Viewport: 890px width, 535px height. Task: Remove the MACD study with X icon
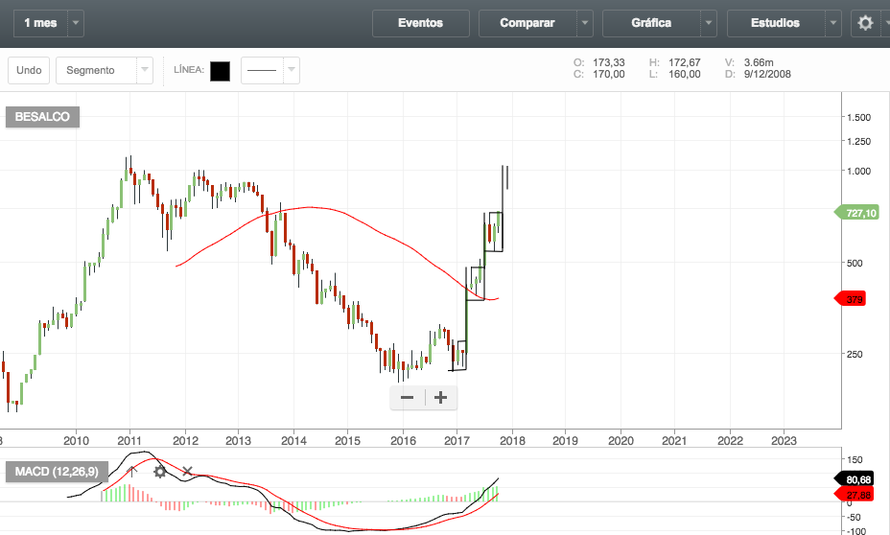(187, 472)
